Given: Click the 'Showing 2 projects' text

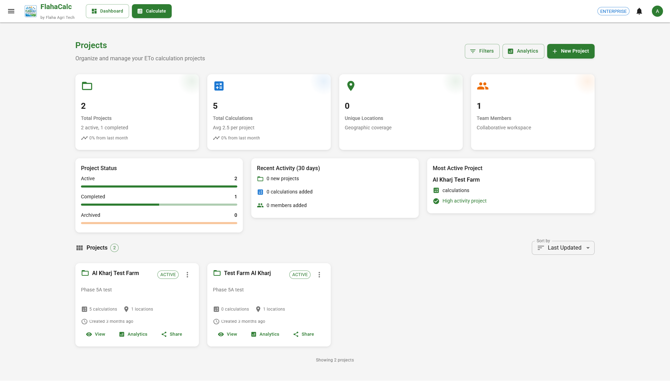Looking at the screenshot, I should pyautogui.click(x=335, y=360).
